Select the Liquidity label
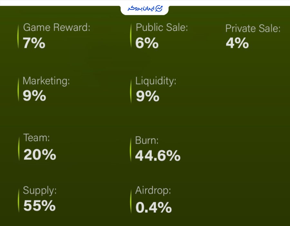This screenshot has width=290, height=226. click(156, 81)
